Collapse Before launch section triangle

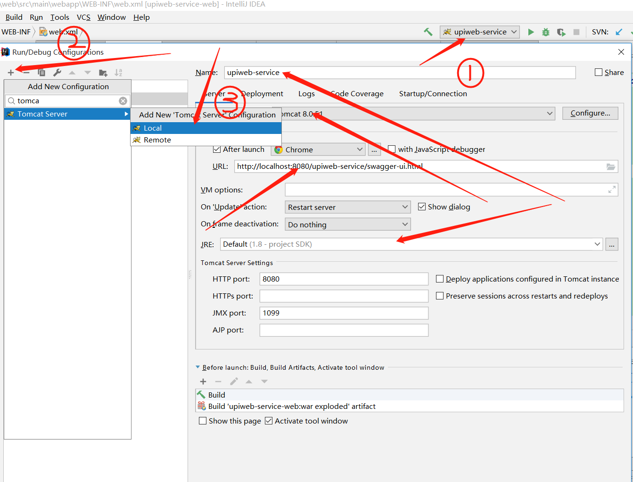tap(198, 367)
